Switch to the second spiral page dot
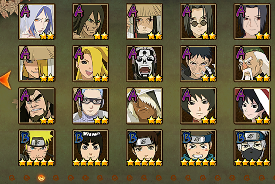The width and height of the screenshot is (275, 184). [27, 178]
